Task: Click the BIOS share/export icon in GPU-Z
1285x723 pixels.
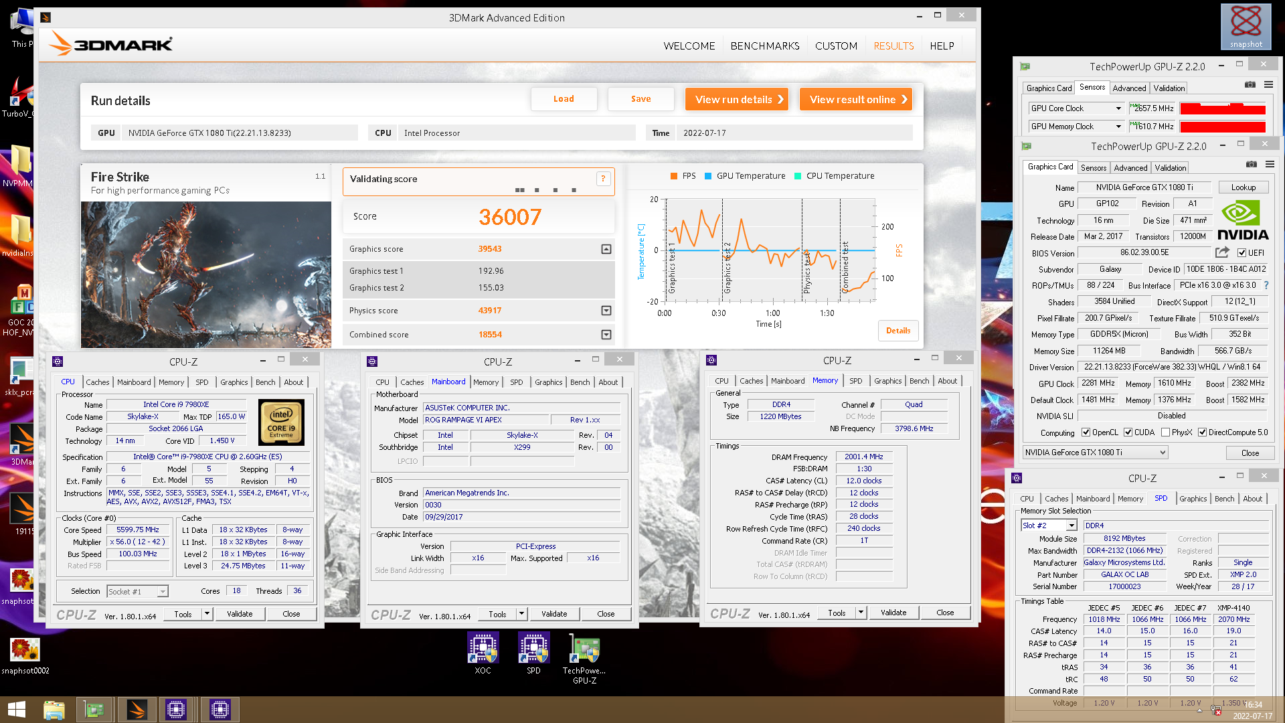Action: click(x=1222, y=252)
